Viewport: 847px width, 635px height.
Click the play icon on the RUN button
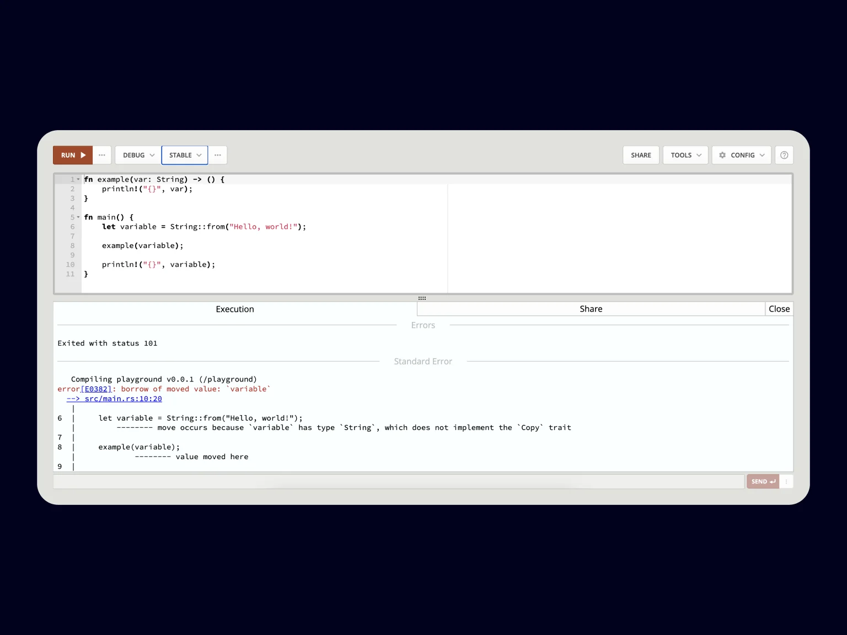(x=84, y=155)
